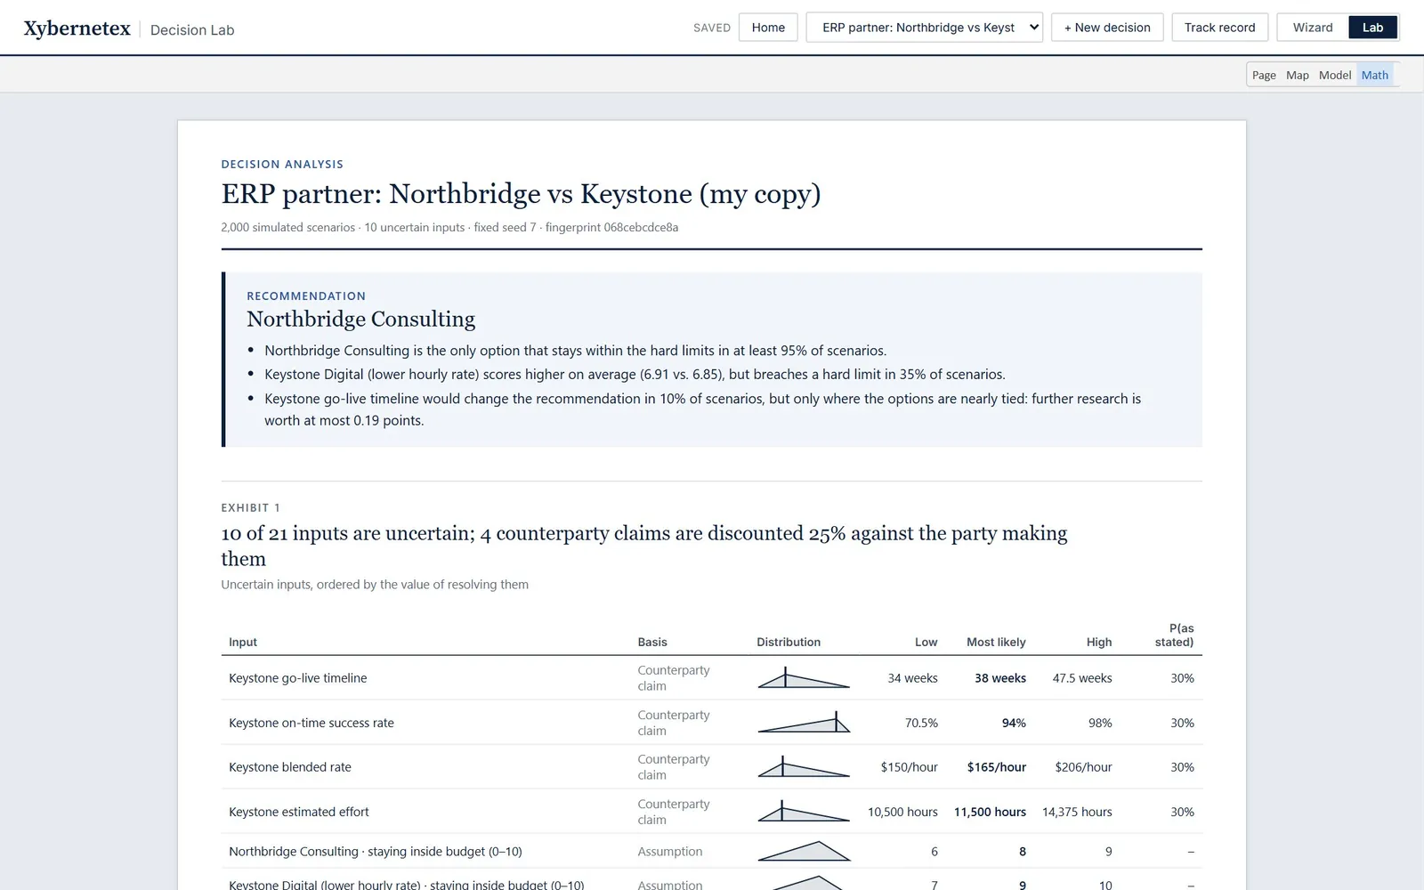Click the '94%' most likely value
This screenshot has height=890, width=1424.
pyautogui.click(x=1014, y=723)
